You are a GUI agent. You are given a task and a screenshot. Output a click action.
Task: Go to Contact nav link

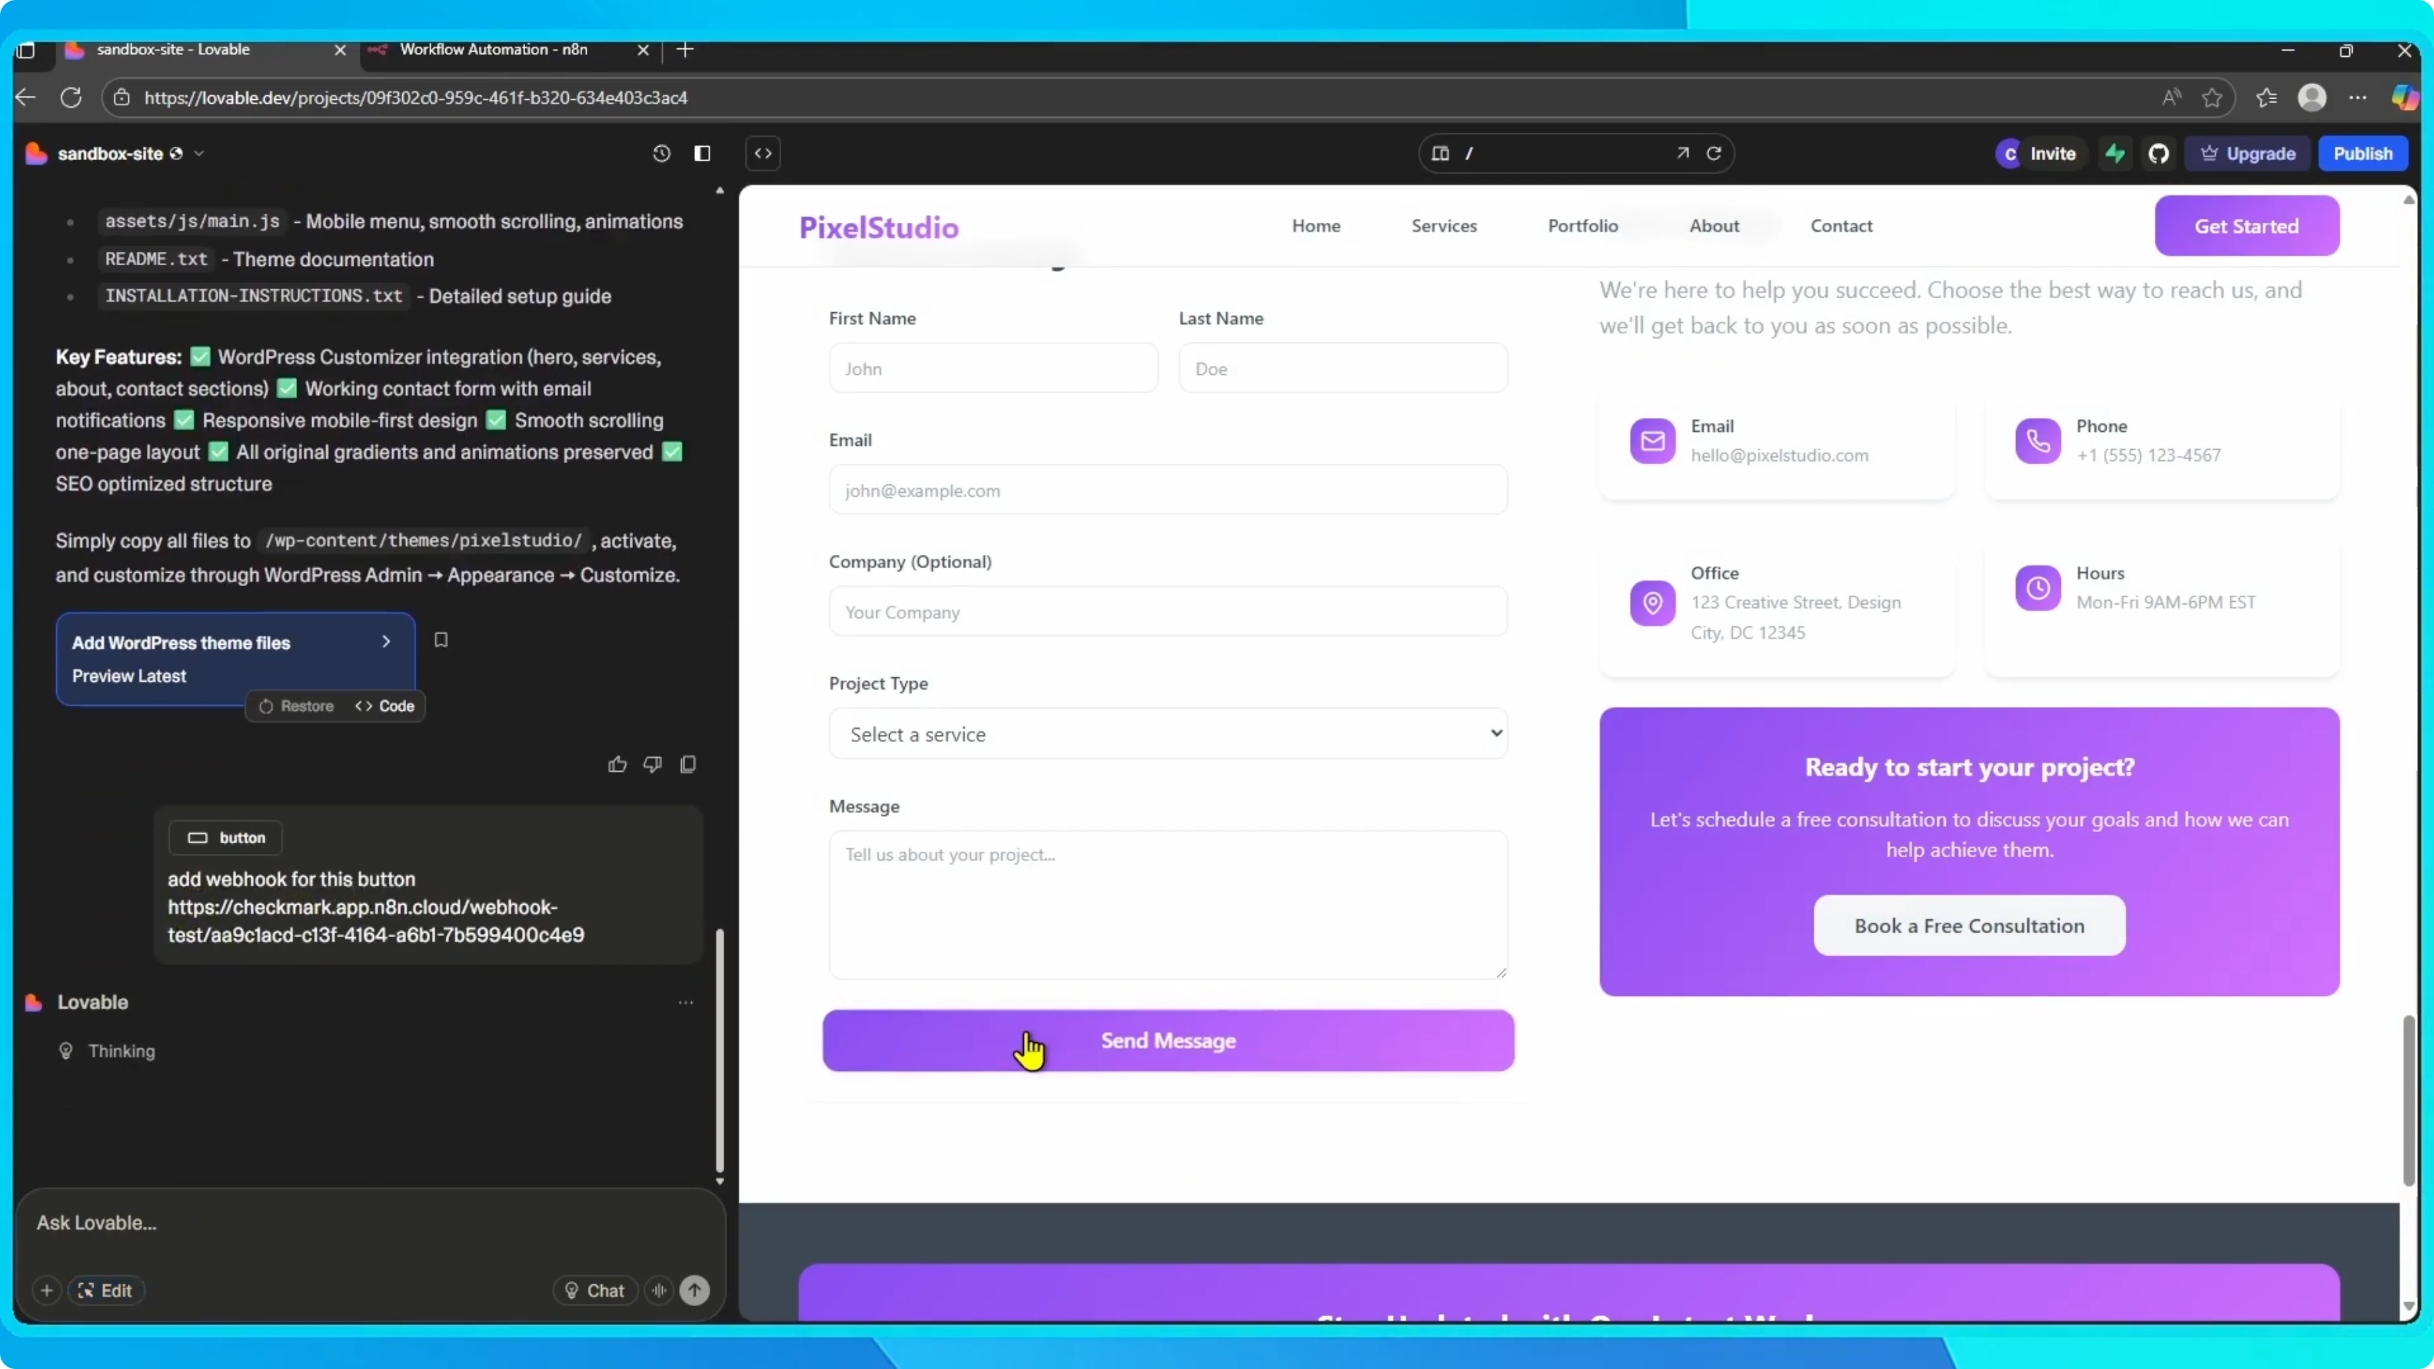[x=1841, y=226]
